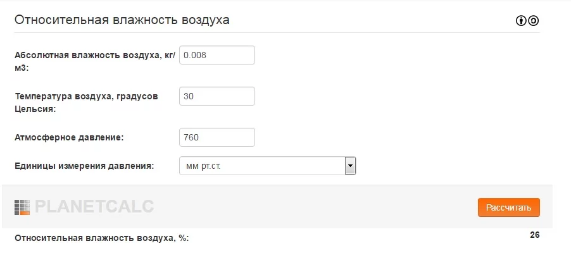Click the empty gray bar left of Рассчитать
The height and width of the screenshot is (265, 571).
coord(317,207)
